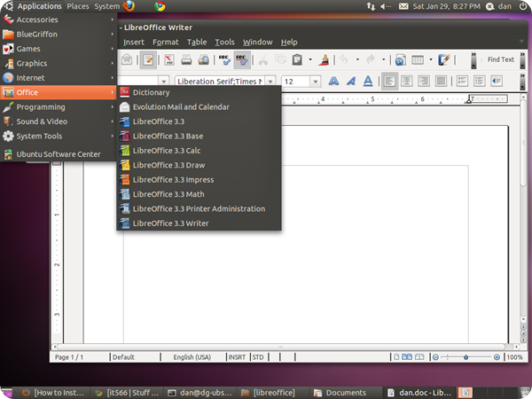
Task: Click the Print File Directly icon
Action: click(186, 59)
